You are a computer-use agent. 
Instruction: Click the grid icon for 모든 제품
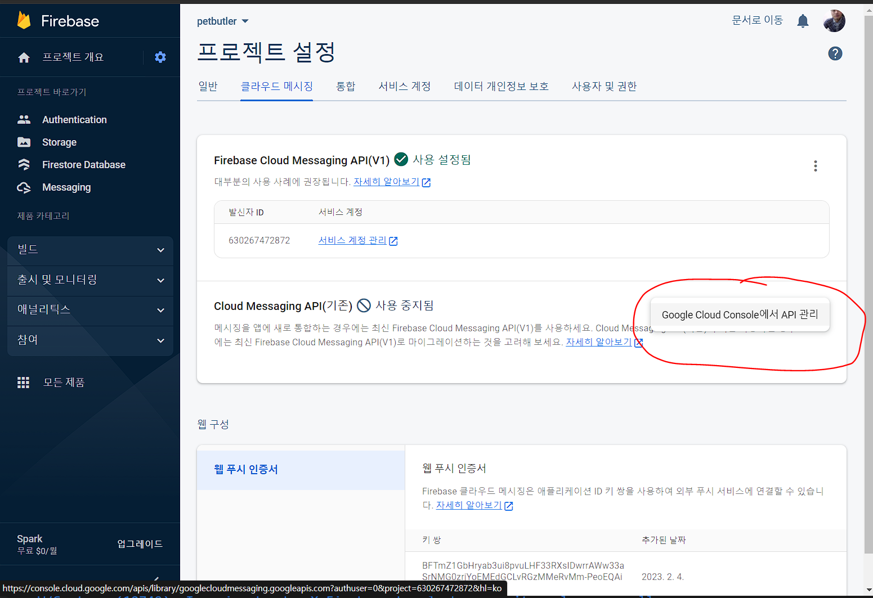pyautogui.click(x=23, y=383)
